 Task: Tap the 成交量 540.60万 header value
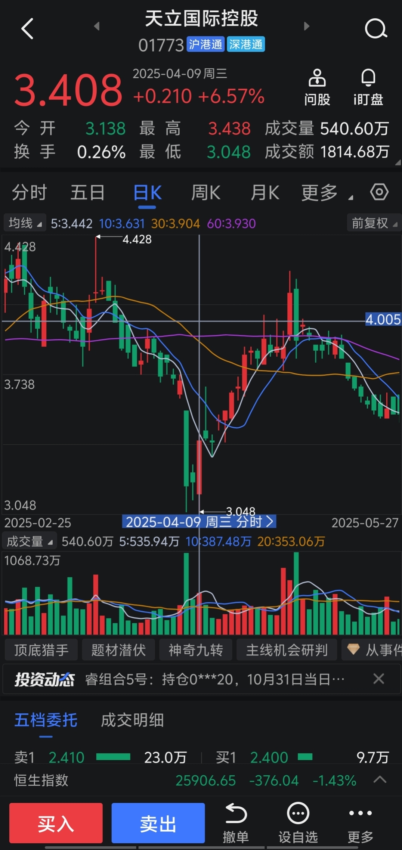[355, 128]
